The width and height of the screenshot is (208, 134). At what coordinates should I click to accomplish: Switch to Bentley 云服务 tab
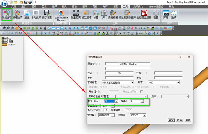[x=156, y=6]
